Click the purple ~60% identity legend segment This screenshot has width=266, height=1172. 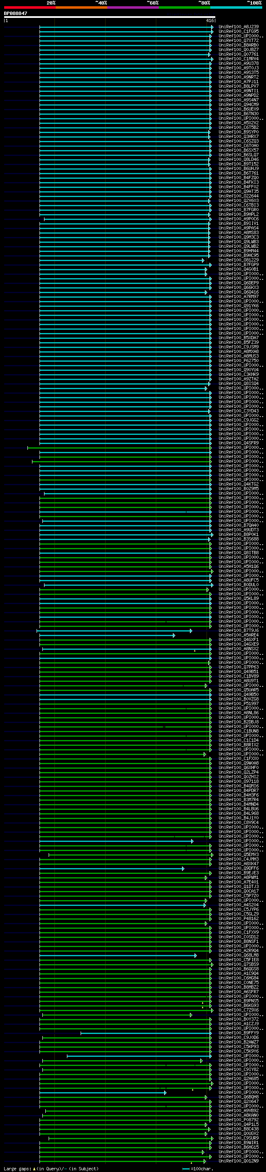pos(133,7)
